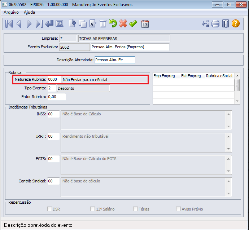The width and height of the screenshot is (249, 230).
Task: Close the Manutenção Eventos Exclusivos window
Action: click(241, 5)
